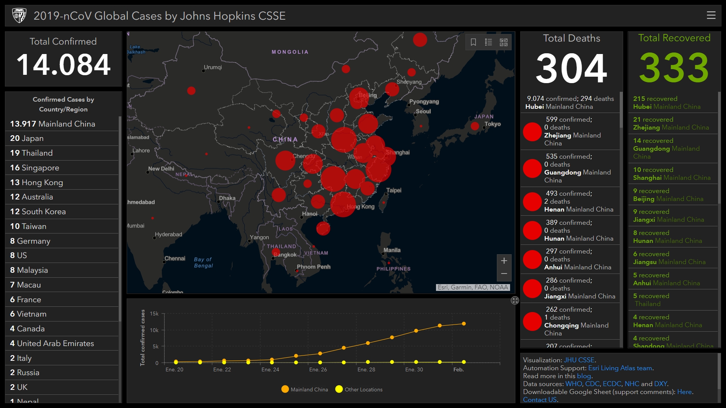Image resolution: width=726 pixels, height=408 pixels.
Task: Open the CDC data source link
Action: click(x=592, y=384)
